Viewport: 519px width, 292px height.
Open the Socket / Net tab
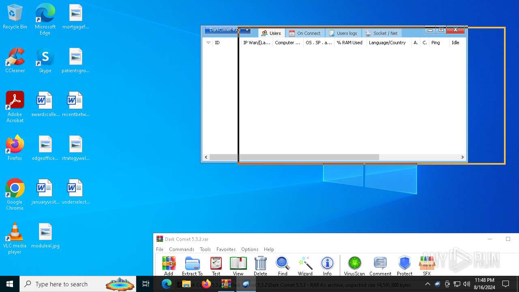381,33
